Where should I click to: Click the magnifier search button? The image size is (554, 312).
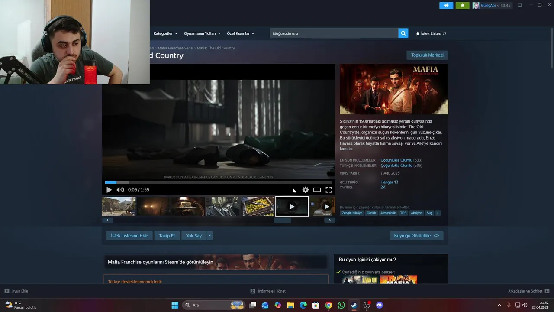pyautogui.click(x=403, y=33)
